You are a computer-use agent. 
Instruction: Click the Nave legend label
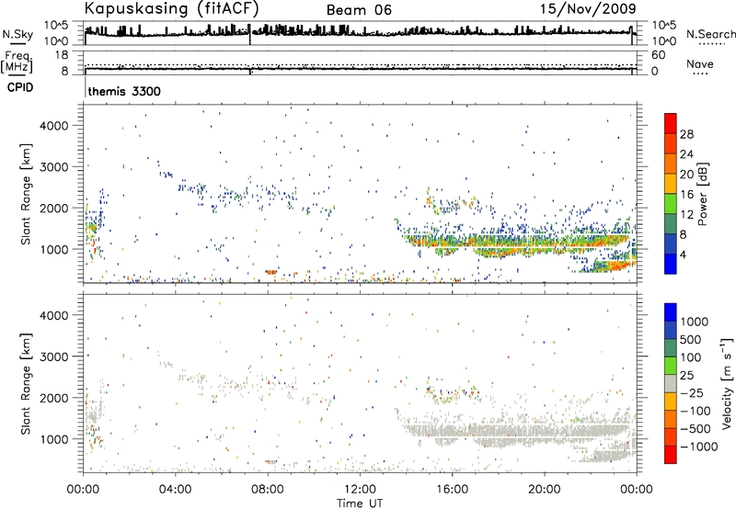coord(699,64)
